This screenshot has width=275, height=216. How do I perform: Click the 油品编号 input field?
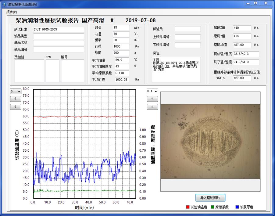coord(59,49)
